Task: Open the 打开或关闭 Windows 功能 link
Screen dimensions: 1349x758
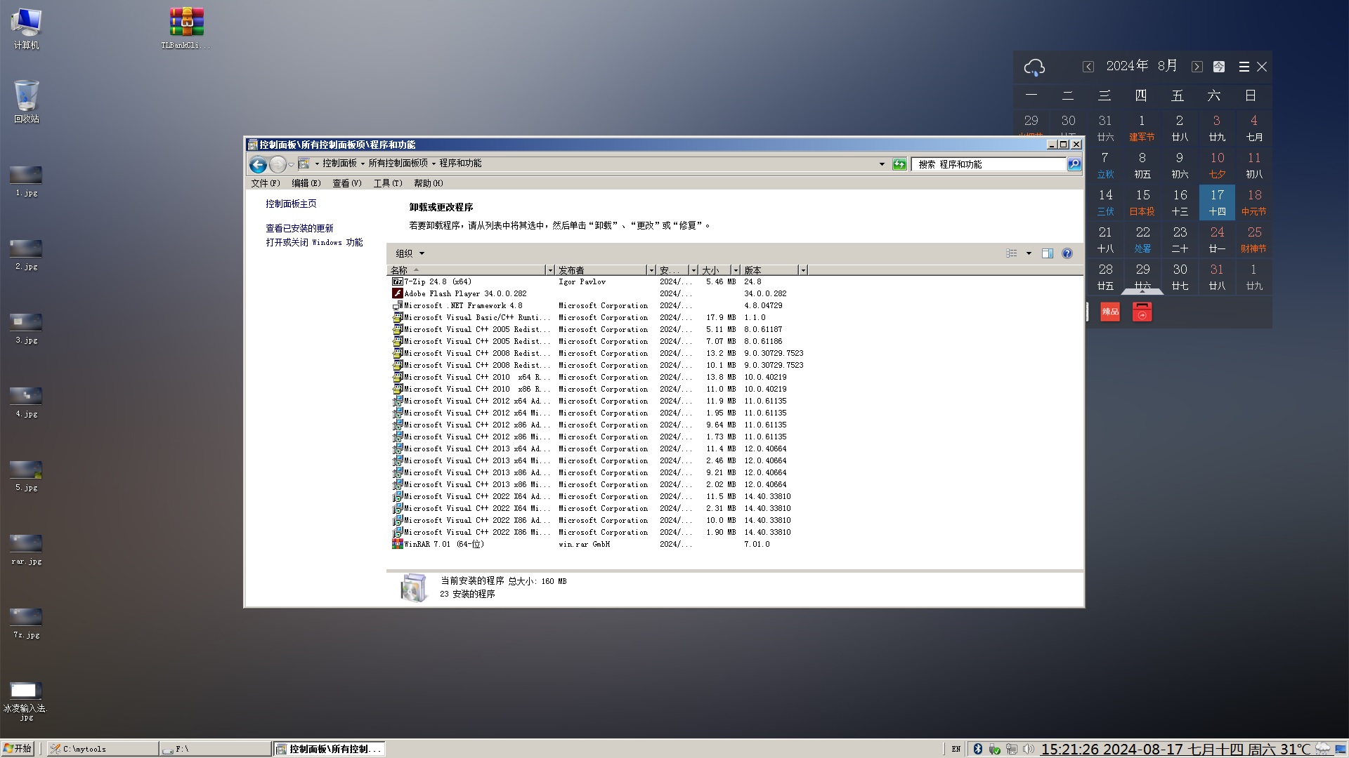Action: [x=314, y=242]
